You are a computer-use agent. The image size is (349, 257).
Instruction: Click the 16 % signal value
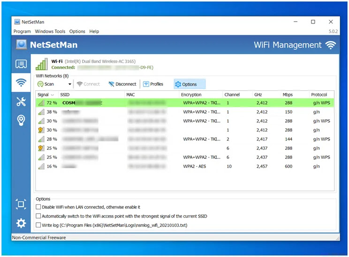coord(52,166)
